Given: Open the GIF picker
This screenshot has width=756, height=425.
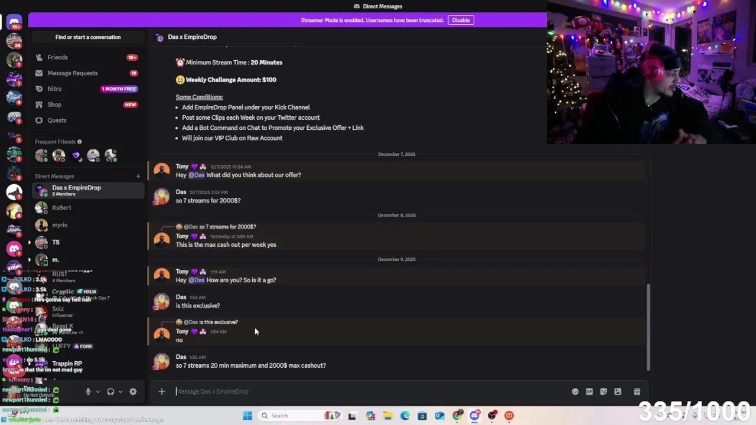Looking at the screenshot, I should pyautogui.click(x=589, y=391).
